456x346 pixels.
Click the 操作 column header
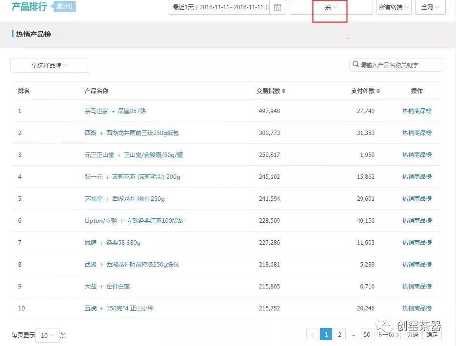coord(416,91)
